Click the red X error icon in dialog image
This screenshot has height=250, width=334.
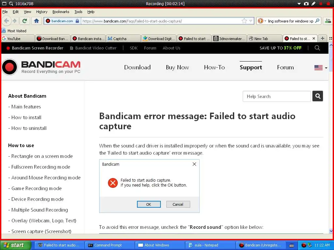tap(113, 183)
